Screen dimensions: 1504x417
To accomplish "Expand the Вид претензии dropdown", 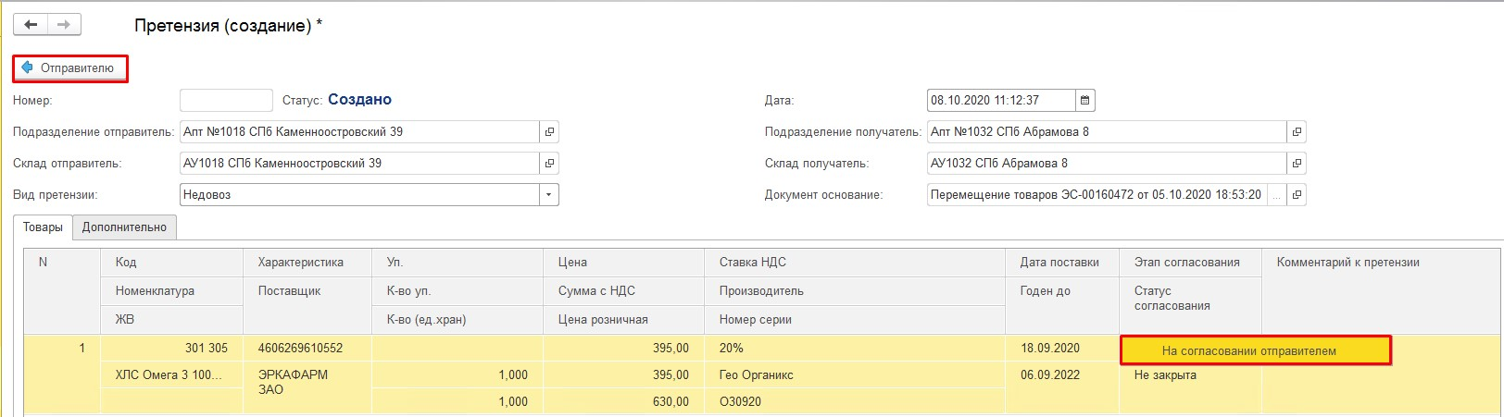I will (549, 195).
